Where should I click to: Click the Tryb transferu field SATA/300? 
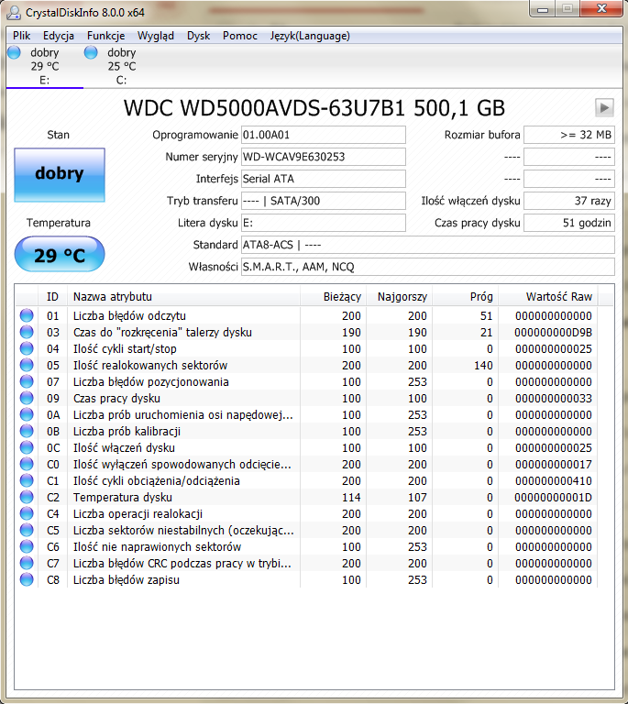pos(324,201)
